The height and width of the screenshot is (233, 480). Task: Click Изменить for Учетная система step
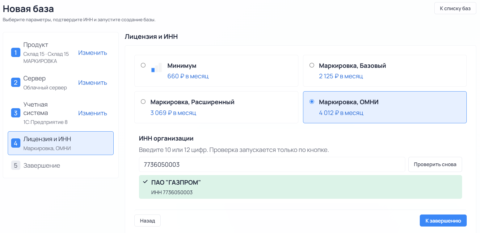pyautogui.click(x=93, y=113)
